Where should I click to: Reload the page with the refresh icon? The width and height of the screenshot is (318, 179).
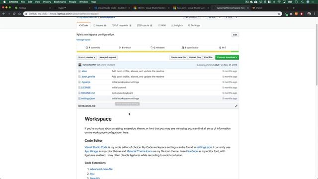pos(14,14)
